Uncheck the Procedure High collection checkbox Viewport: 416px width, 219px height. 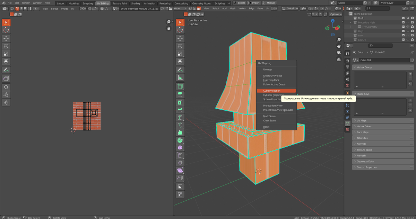coord(403,22)
